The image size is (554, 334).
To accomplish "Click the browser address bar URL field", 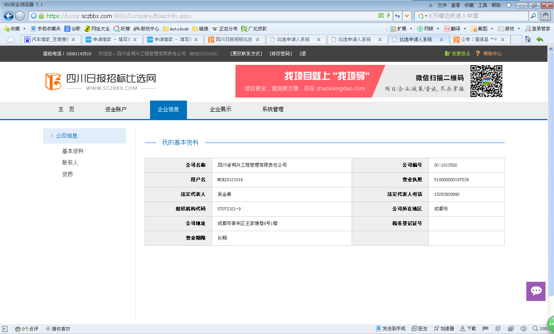I will tap(208, 16).
